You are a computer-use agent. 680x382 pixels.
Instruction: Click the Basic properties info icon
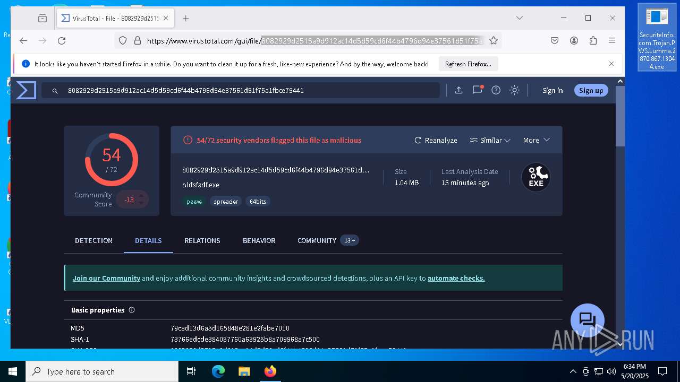[132, 310]
